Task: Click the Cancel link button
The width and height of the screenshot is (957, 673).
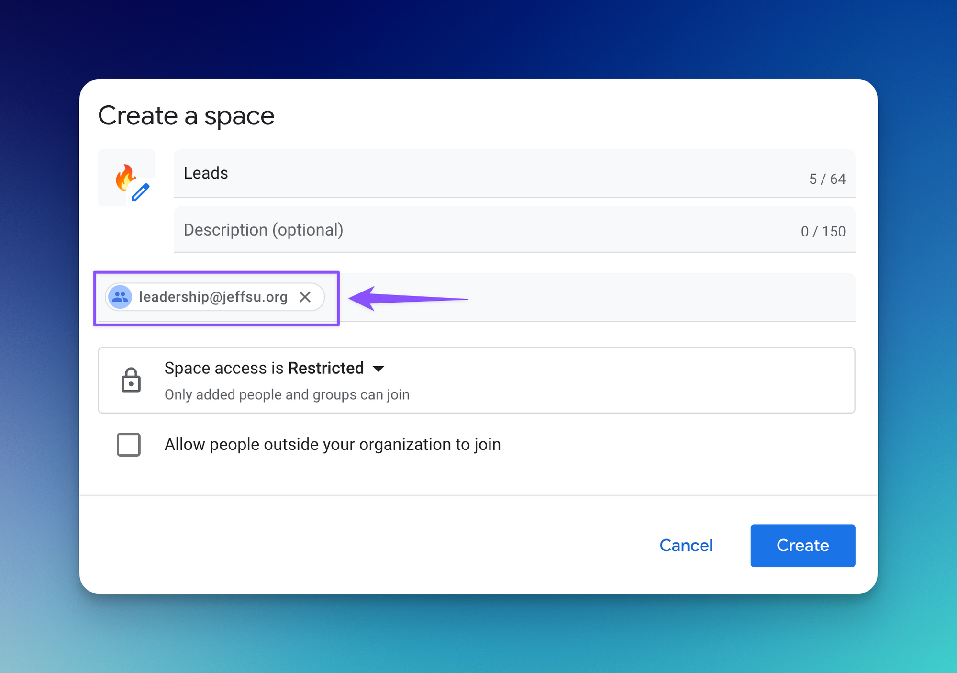Action: tap(686, 546)
